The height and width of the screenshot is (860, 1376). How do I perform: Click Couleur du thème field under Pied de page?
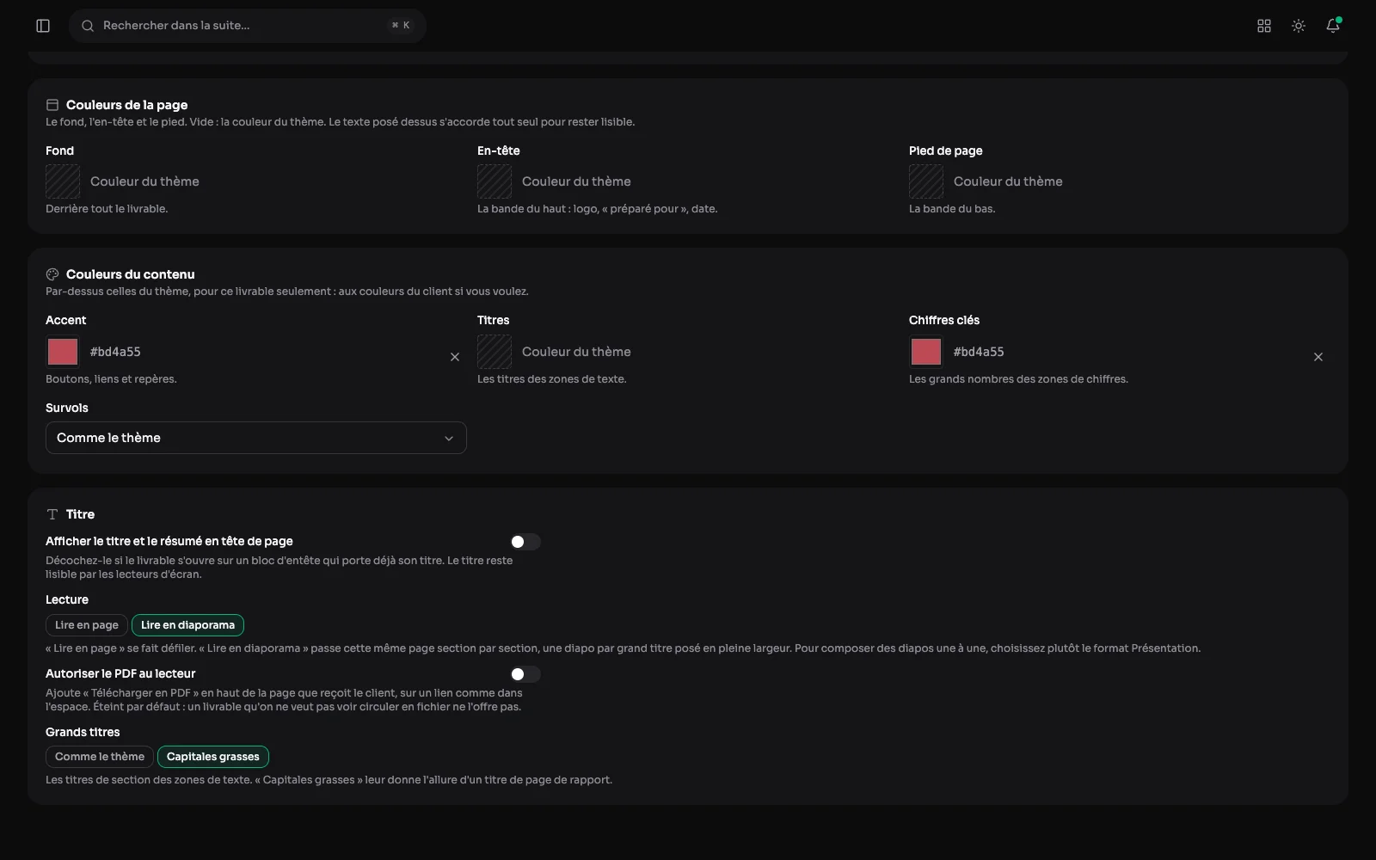coord(1008,181)
